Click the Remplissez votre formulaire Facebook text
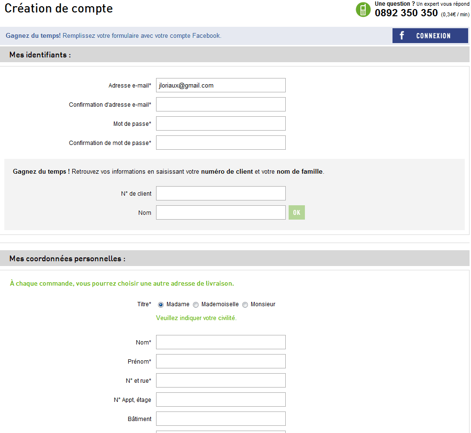Viewport: 471px width, 433px height. click(x=142, y=36)
